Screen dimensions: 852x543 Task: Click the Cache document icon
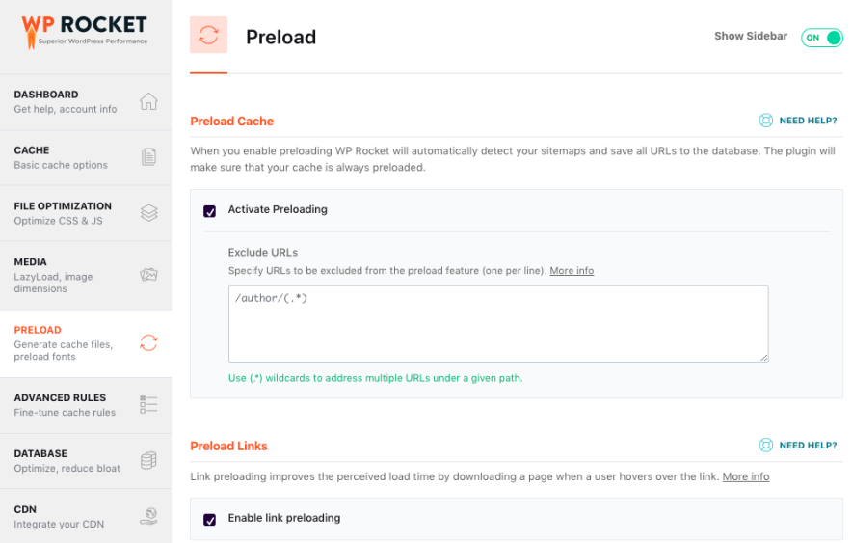click(x=148, y=157)
